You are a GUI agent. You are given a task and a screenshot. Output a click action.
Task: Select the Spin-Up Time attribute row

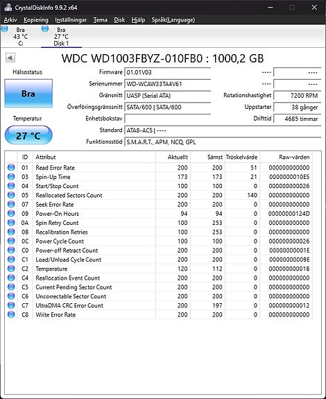(x=159, y=176)
